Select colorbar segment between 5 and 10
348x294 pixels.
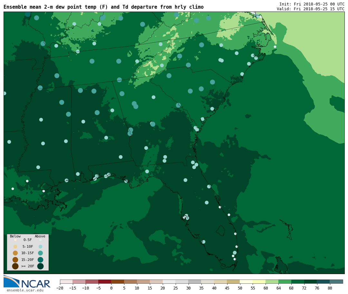coord(131,281)
